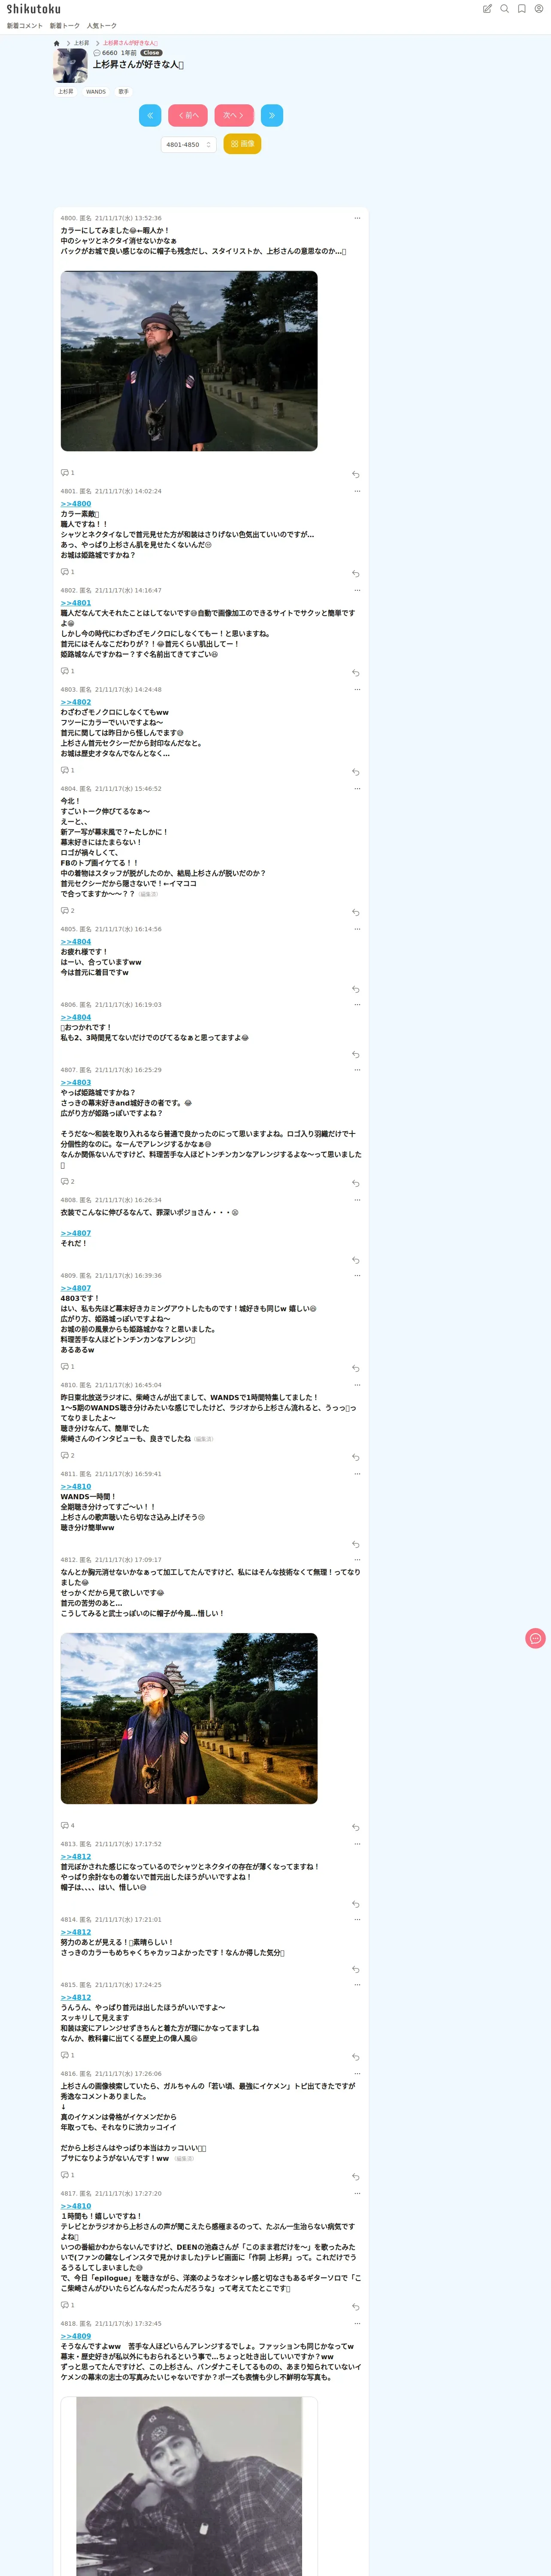Image resolution: width=551 pixels, height=2576 pixels.
Task: Jump to last page double-chevron button
Action: 272,115
